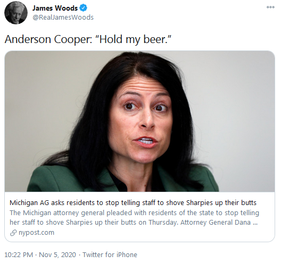Click the 10:22 PM timestamp

(19, 254)
